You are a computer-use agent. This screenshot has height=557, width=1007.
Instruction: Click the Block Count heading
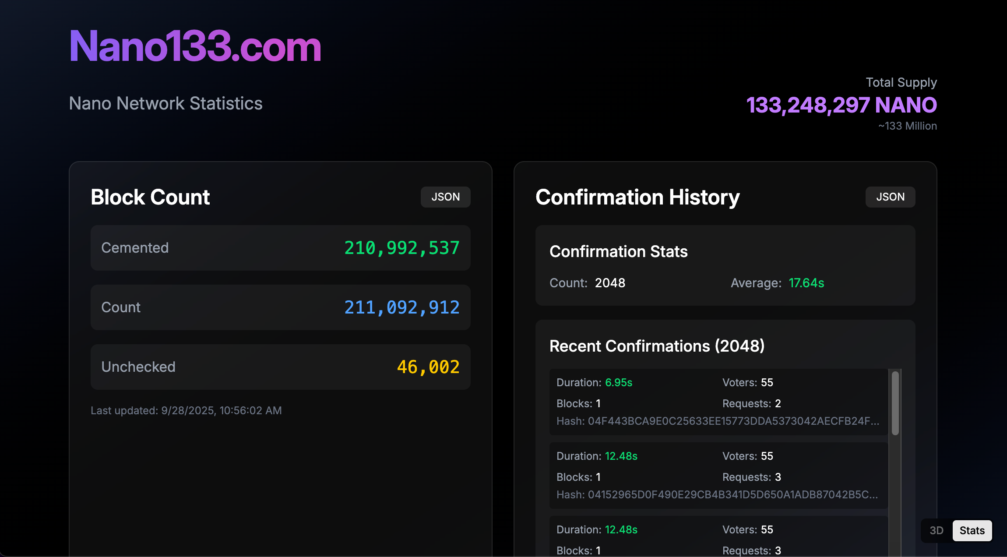150,197
